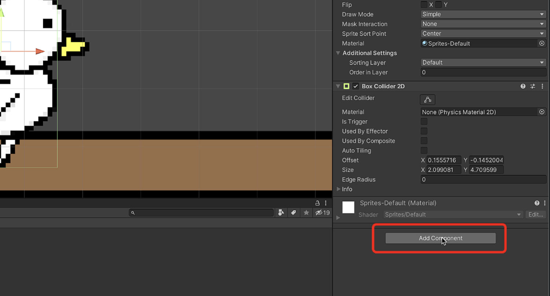Expand the Info foldout
This screenshot has height=296, width=550.
338,189
